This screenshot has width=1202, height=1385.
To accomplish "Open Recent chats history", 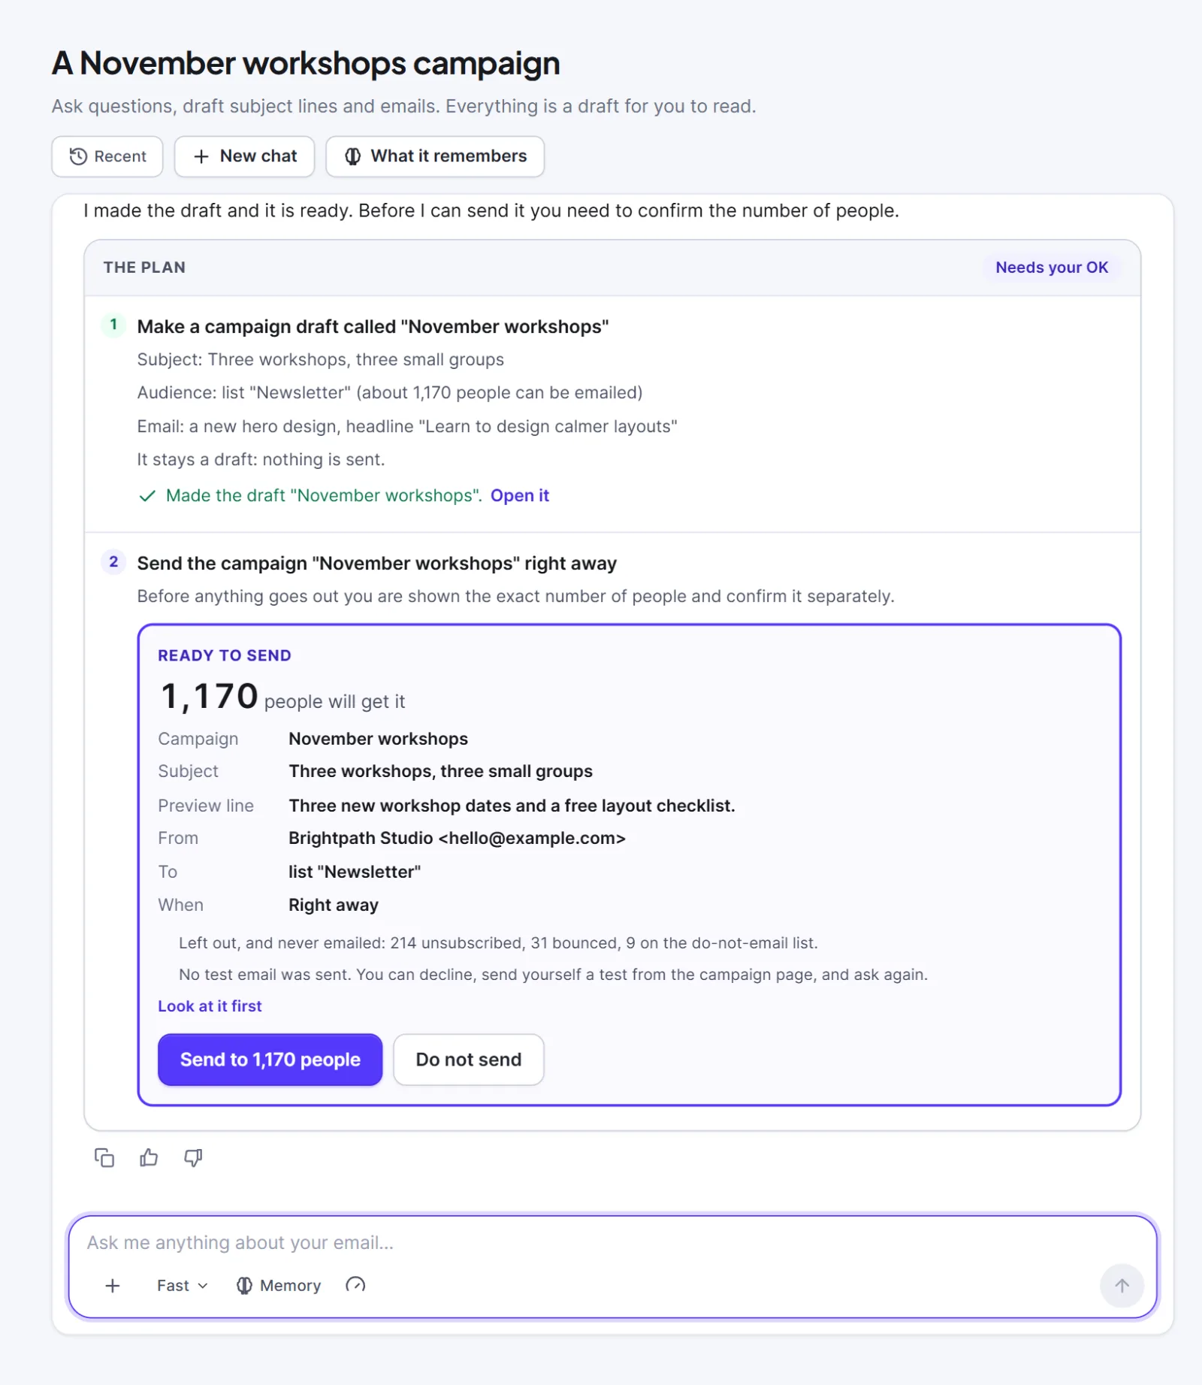I will 107,156.
